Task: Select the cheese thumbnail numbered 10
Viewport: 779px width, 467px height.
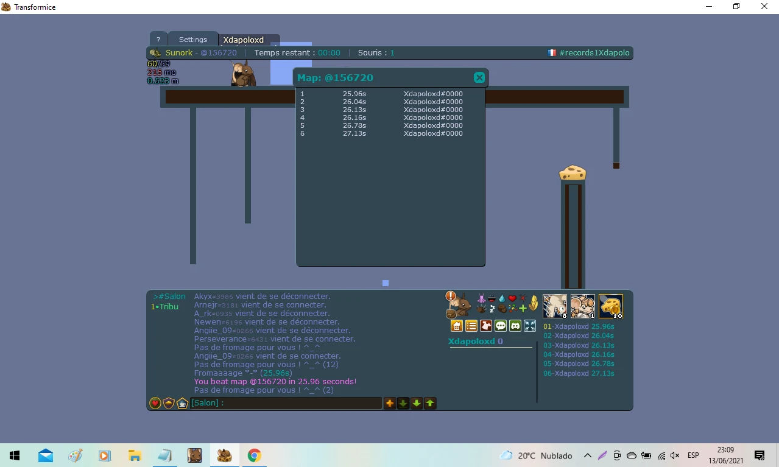Action: pyautogui.click(x=611, y=306)
